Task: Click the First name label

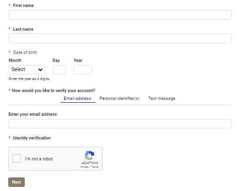Action: (x=23, y=6)
